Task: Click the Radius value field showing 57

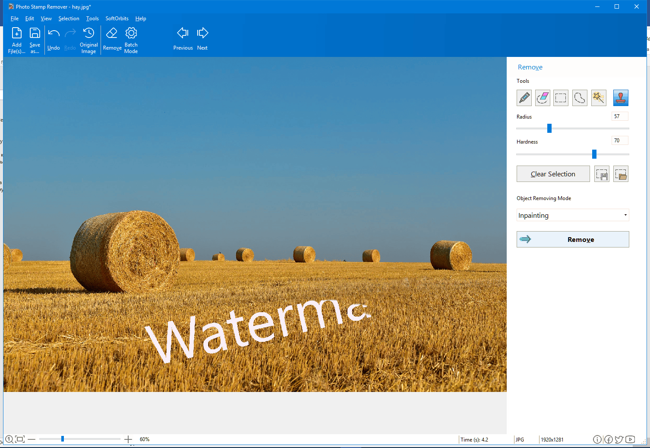Action: [620, 116]
